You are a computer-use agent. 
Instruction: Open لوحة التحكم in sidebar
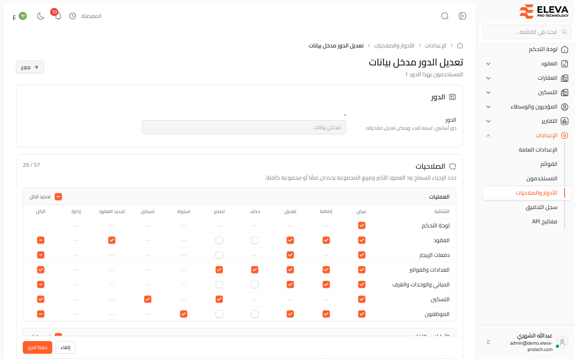pos(527,49)
